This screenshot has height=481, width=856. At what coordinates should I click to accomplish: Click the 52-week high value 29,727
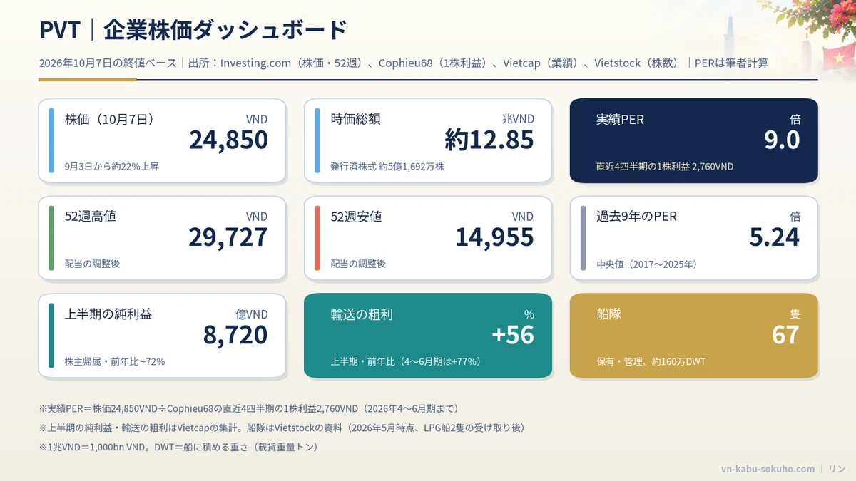[x=228, y=238]
